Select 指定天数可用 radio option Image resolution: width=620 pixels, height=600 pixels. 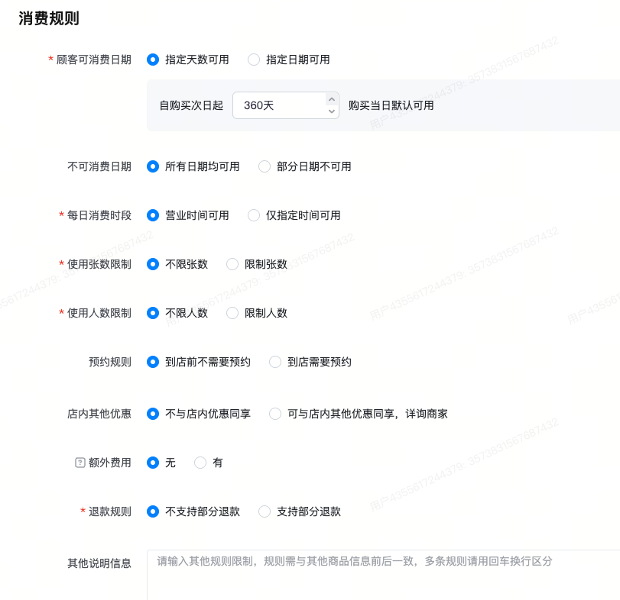pyautogui.click(x=153, y=60)
